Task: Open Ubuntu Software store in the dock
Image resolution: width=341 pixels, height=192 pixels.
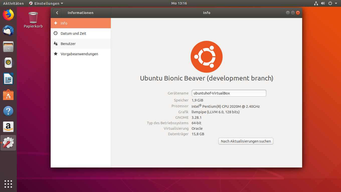Action: pyautogui.click(x=8, y=95)
